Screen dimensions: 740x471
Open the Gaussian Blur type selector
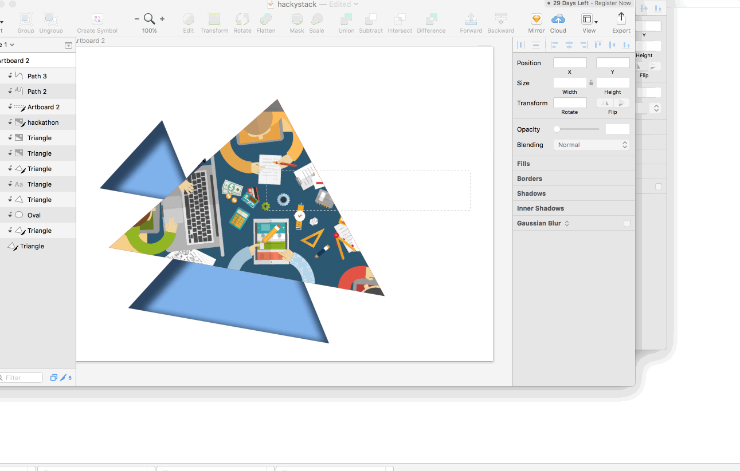tap(567, 223)
